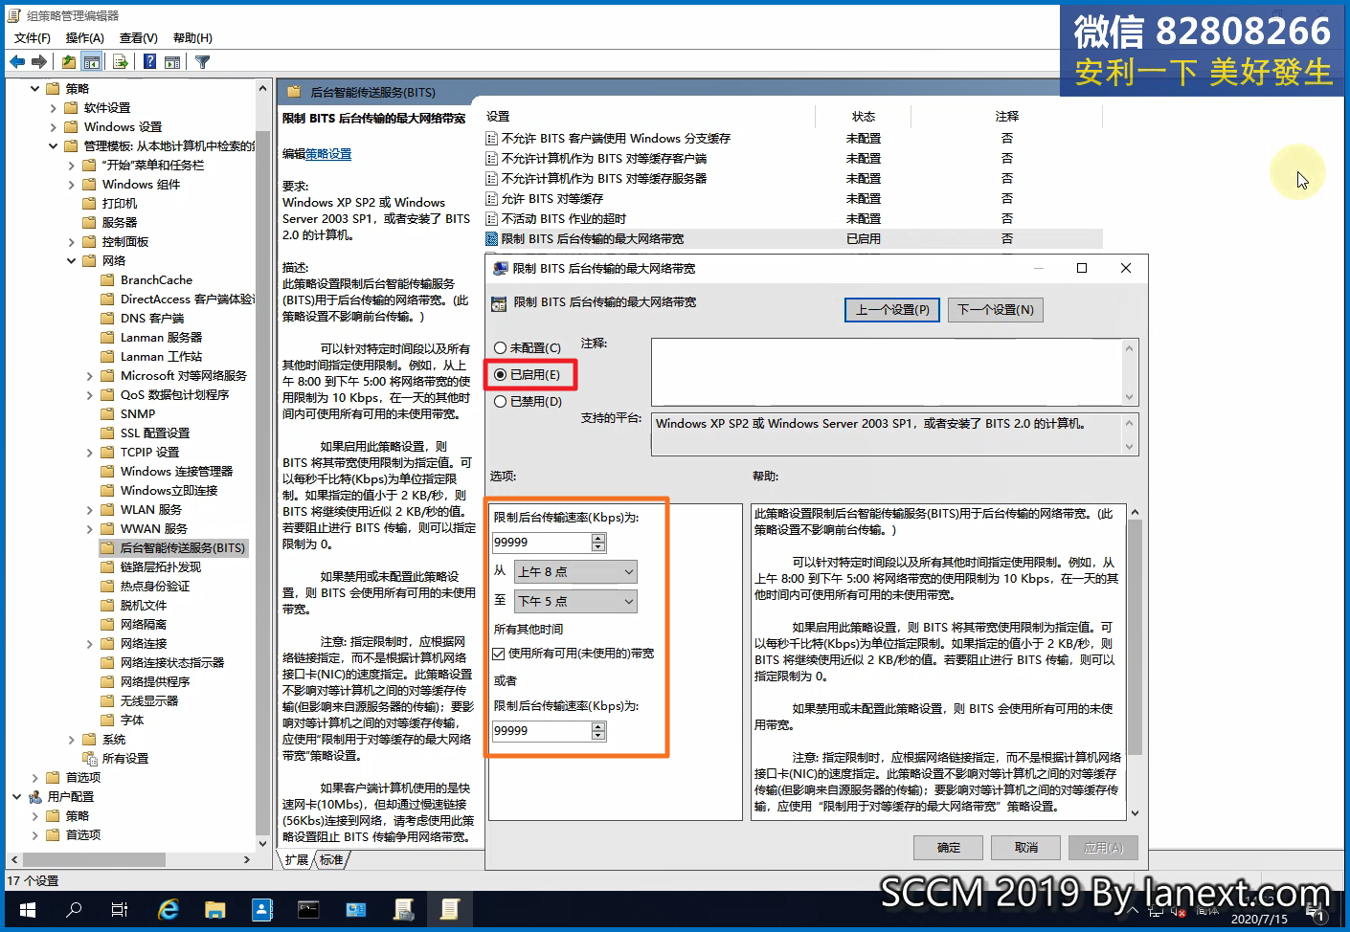Select the 所有设置 node in tree
Screen dimensions: 1350x932
[125, 758]
